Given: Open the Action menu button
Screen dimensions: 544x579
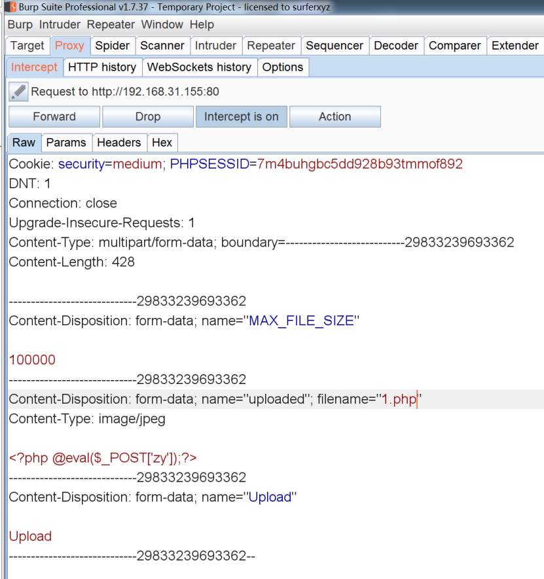Looking at the screenshot, I should pyautogui.click(x=335, y=116).
